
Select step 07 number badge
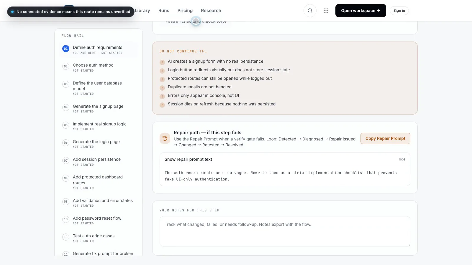[66, 160]
